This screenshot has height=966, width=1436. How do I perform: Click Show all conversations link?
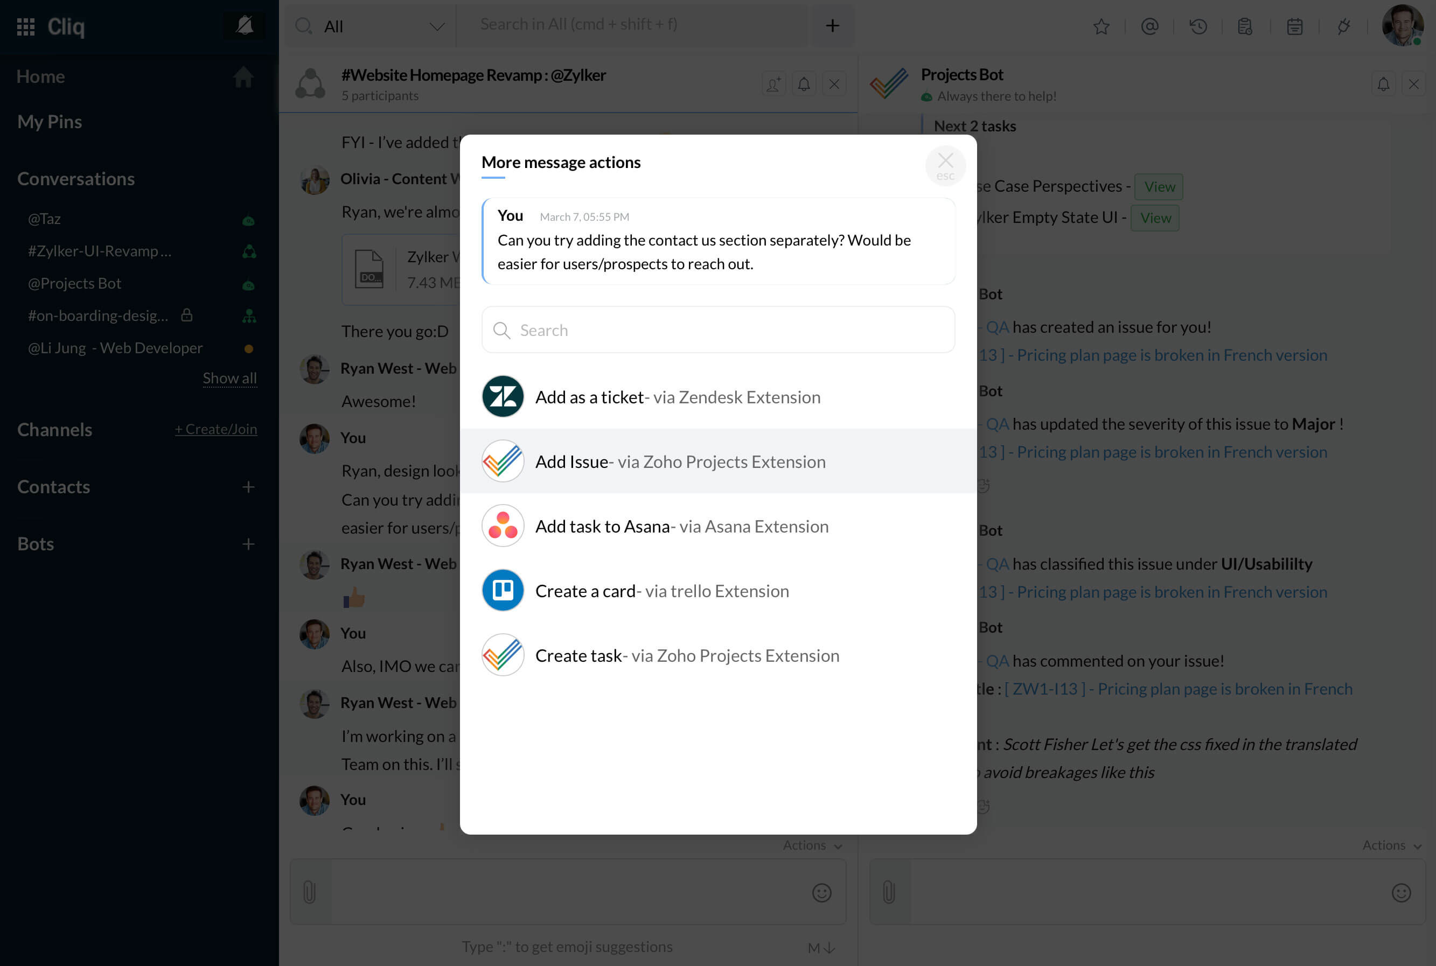pyautogui.click(x=230, y=378)
